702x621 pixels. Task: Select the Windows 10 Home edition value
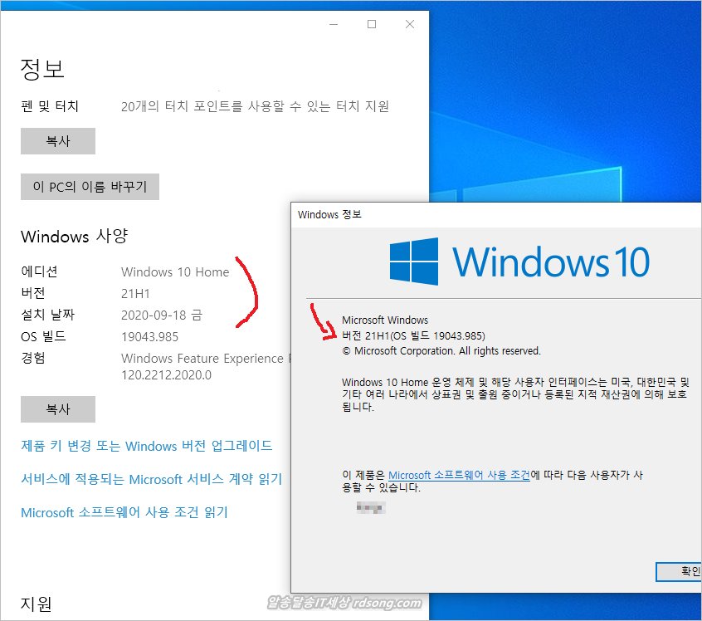[175, 272]
